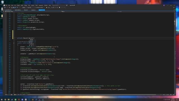179x101 pixels.
Task: Click the Undo toolbar icon
Action: [x=17, y=8]
